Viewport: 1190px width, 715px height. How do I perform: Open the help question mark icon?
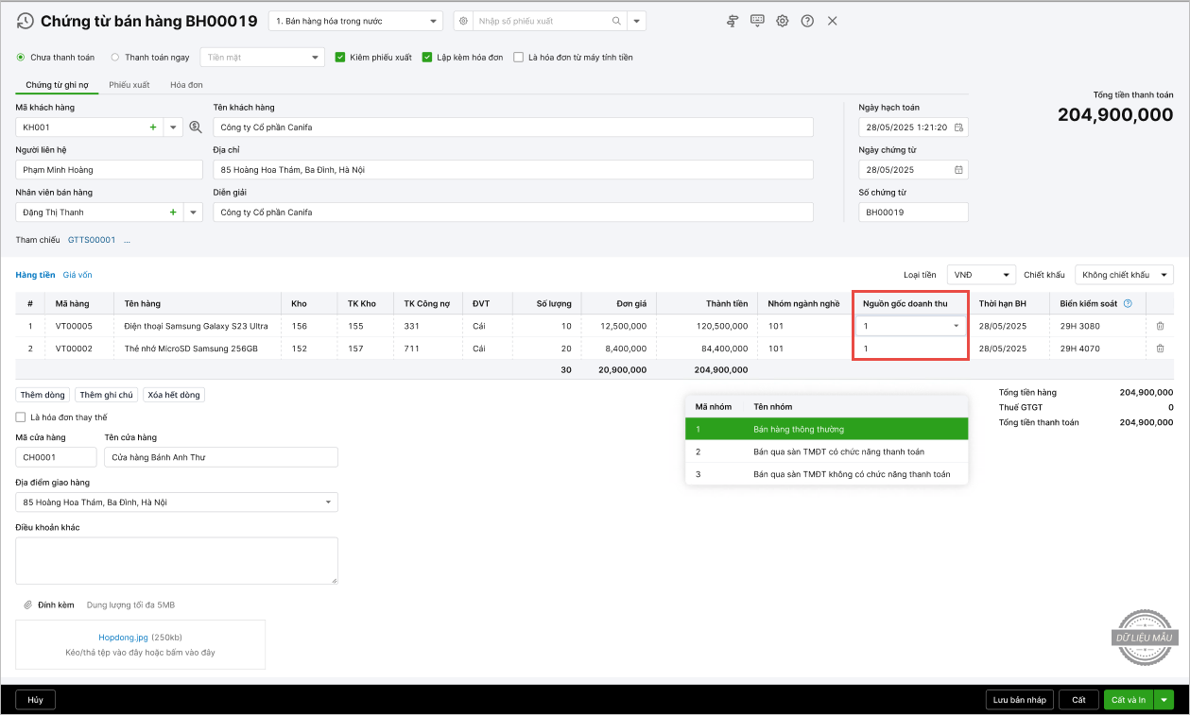click(x=807, y=21)
